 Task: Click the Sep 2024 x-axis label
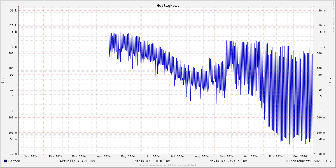(x=227, y=157)
